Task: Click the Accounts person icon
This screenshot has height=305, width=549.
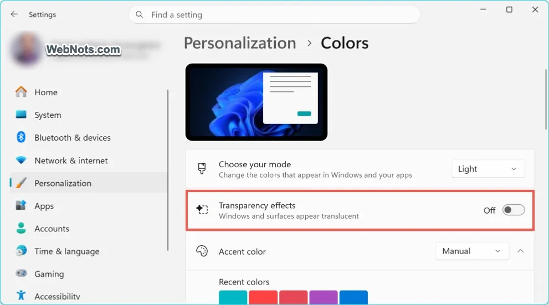Action: (21, 228)
